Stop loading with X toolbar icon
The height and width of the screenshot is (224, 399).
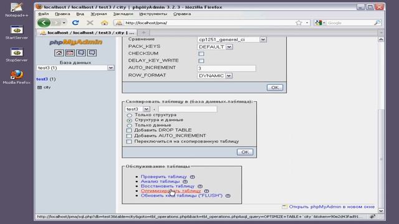tap(90, 23)
